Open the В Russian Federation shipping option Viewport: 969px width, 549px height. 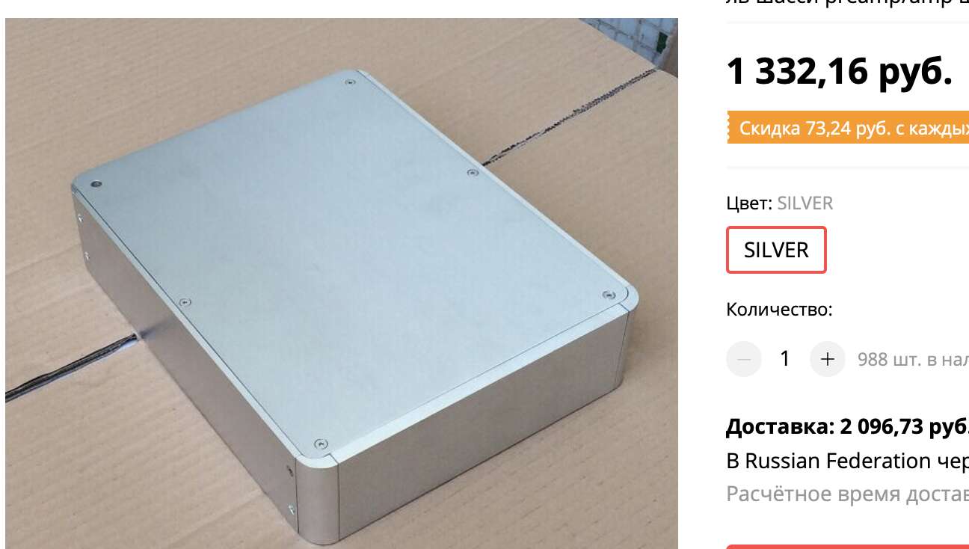pos(847,461)
